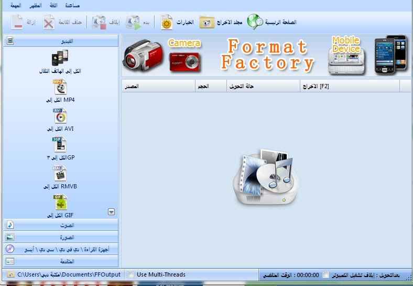Select All to Mobile Device phones icon
This screenshot has height=286, width=413.
60,58
